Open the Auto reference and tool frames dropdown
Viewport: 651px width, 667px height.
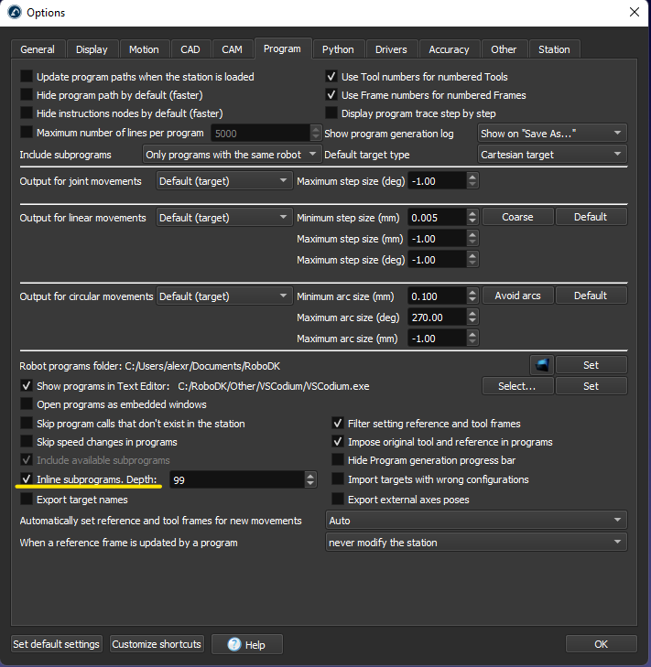(x=476, y=521)
